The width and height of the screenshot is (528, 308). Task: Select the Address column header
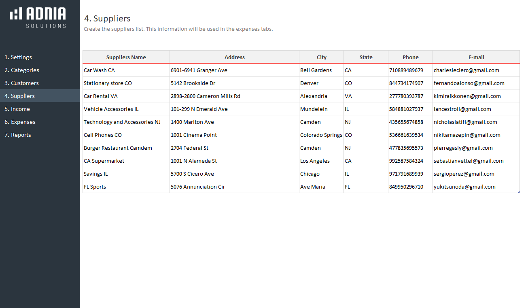click(235, 57)
